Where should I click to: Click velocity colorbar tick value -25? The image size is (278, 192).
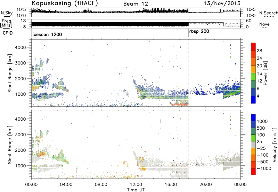click(x=262, y=148)
